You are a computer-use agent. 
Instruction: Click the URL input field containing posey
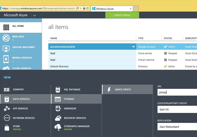coord(177,92)
